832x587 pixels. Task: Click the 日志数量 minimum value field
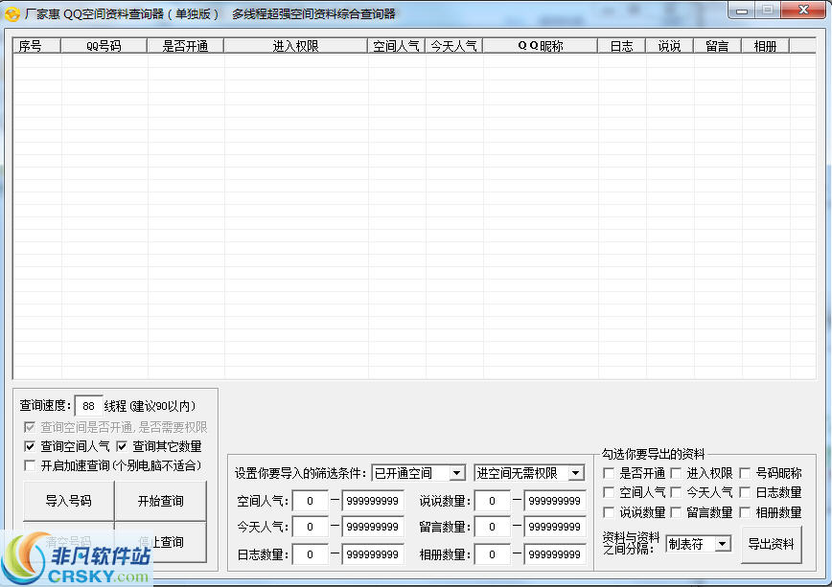point(311,554)
